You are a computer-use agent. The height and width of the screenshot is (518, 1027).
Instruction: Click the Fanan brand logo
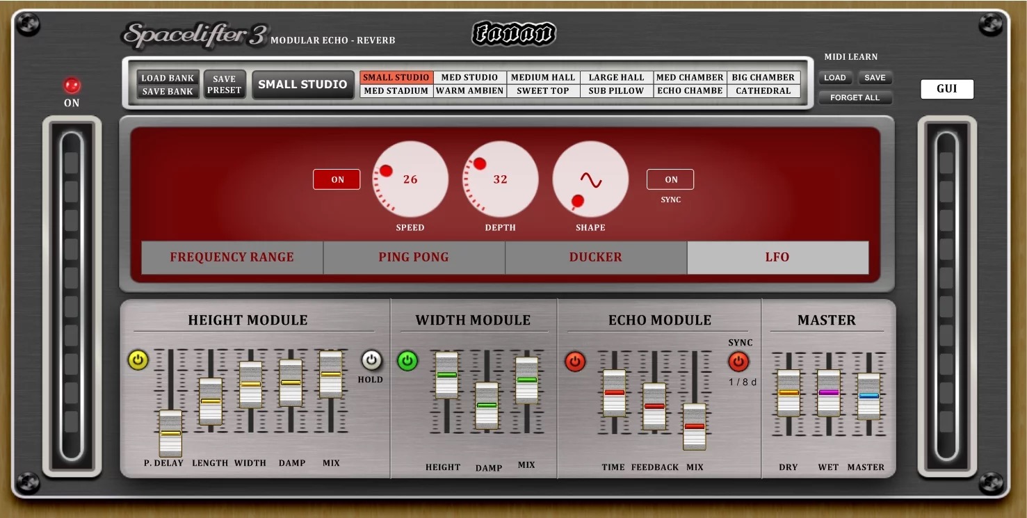click(512, 32)
